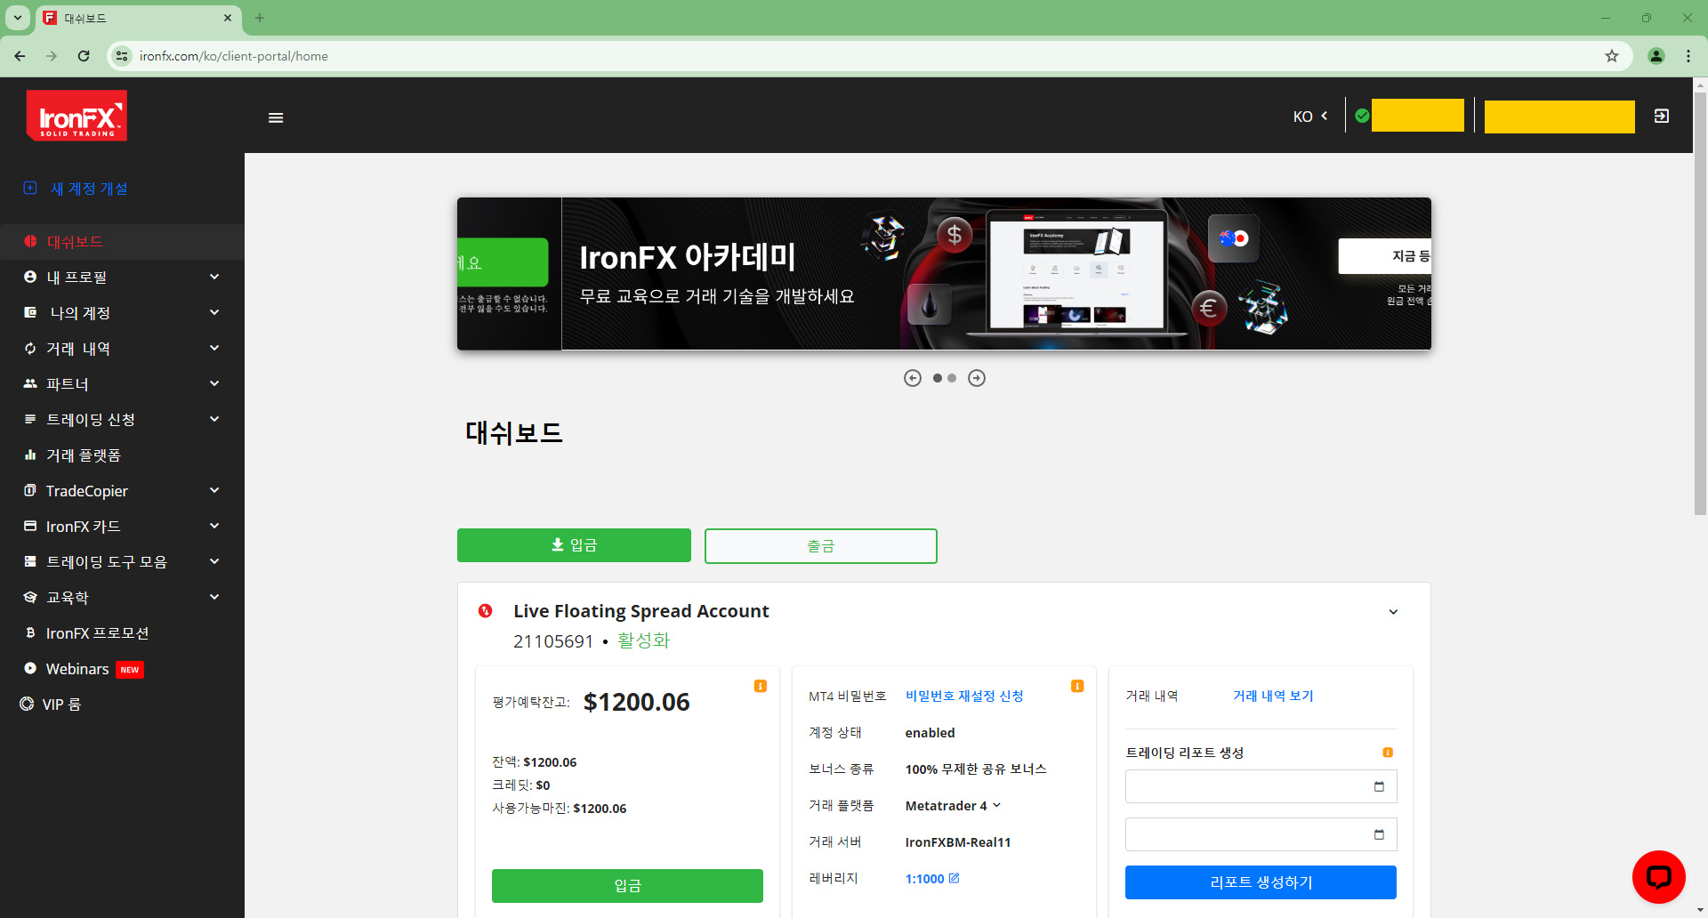The image size is (1708, 918).
Task: Click the IronFX logo in the top left
Action: point(77,116)
